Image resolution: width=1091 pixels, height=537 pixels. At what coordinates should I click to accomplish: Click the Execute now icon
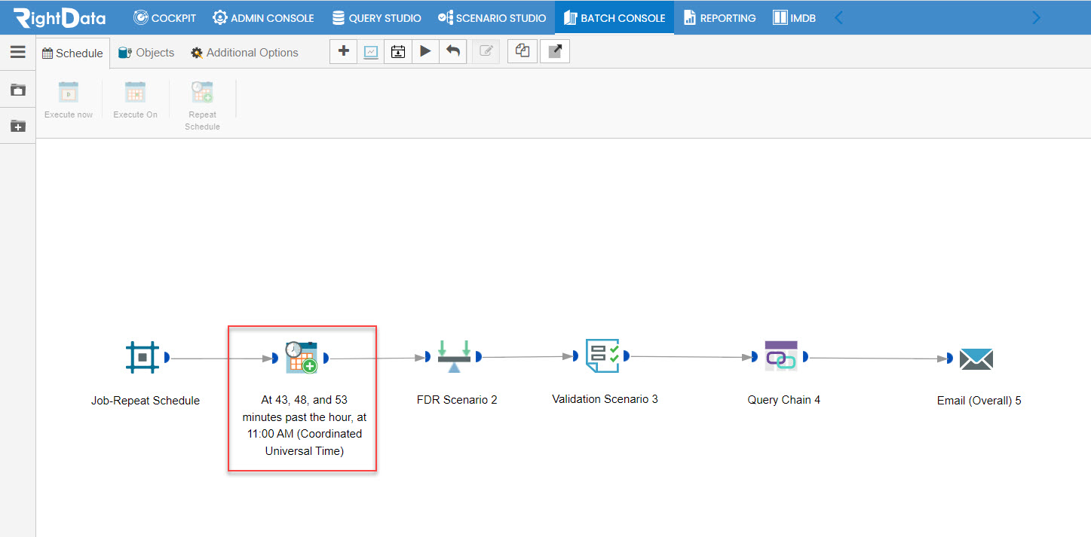68,91
